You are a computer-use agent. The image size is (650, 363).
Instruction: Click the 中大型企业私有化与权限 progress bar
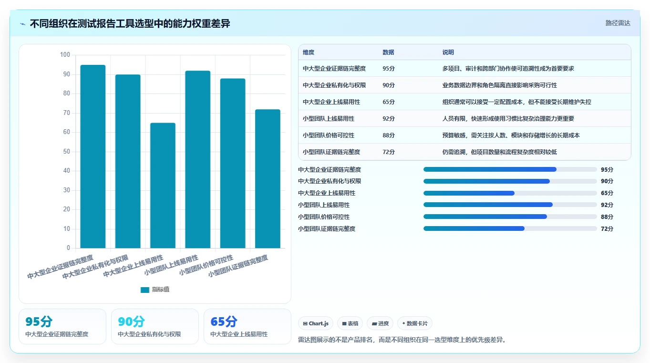[x=510, y=181]
